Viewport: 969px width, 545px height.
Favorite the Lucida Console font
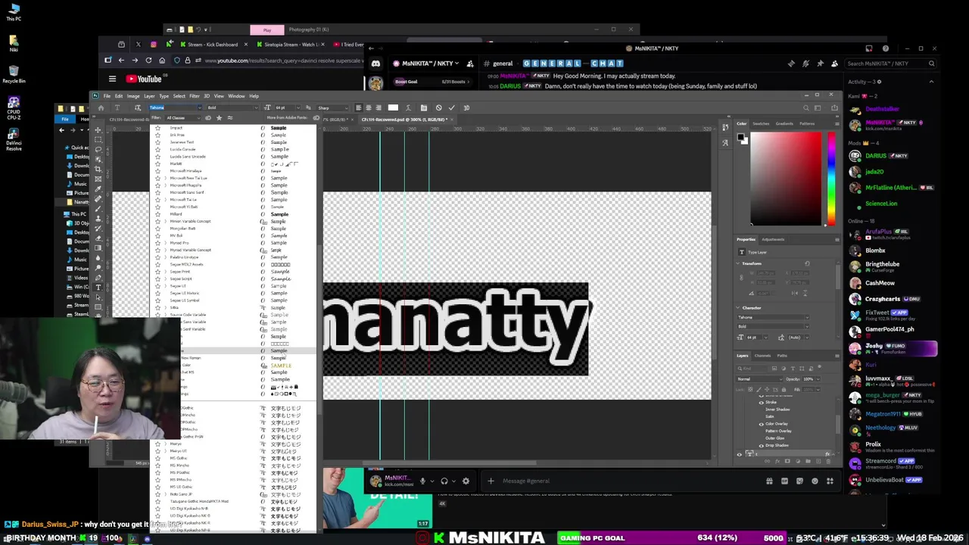157,149
